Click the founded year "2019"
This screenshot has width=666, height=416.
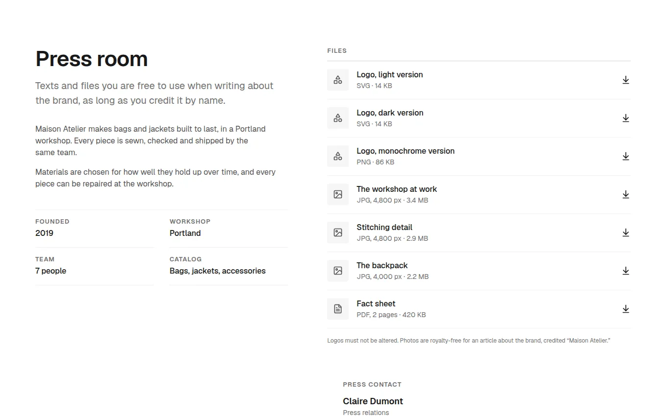click(44, 233)
